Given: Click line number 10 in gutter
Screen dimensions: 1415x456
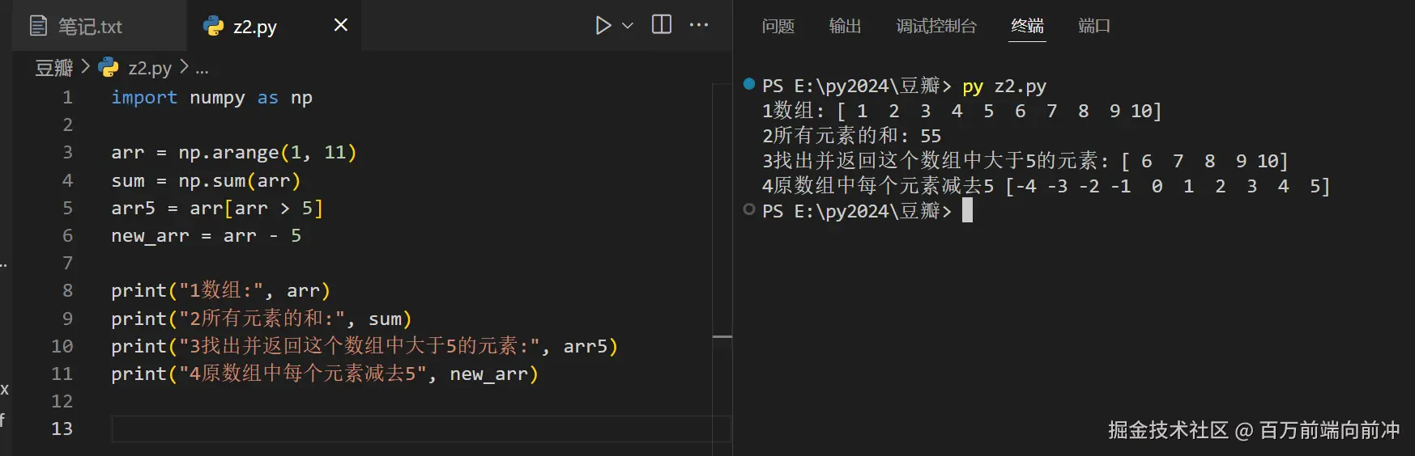Looking at the screenshot, I should [x=62, y=346].
